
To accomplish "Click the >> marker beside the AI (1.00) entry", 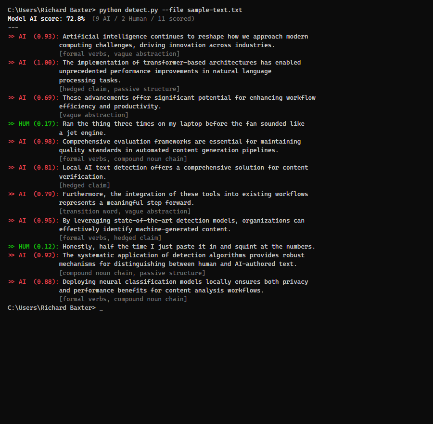I will coord(11,62).
